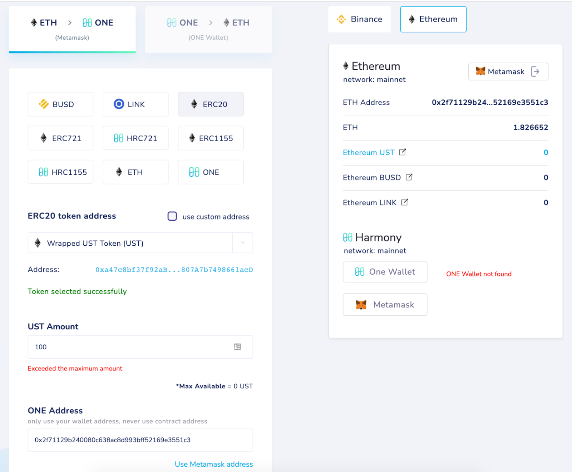Focus the ONE Address input field

coord(140,440)
